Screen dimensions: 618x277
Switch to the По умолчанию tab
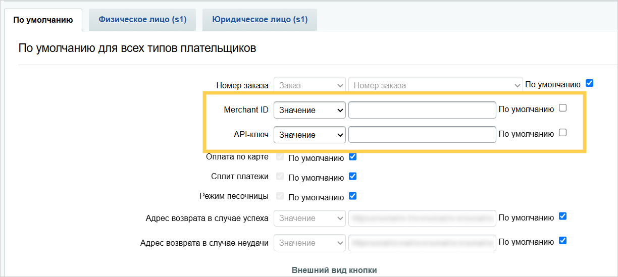[43, 20]
